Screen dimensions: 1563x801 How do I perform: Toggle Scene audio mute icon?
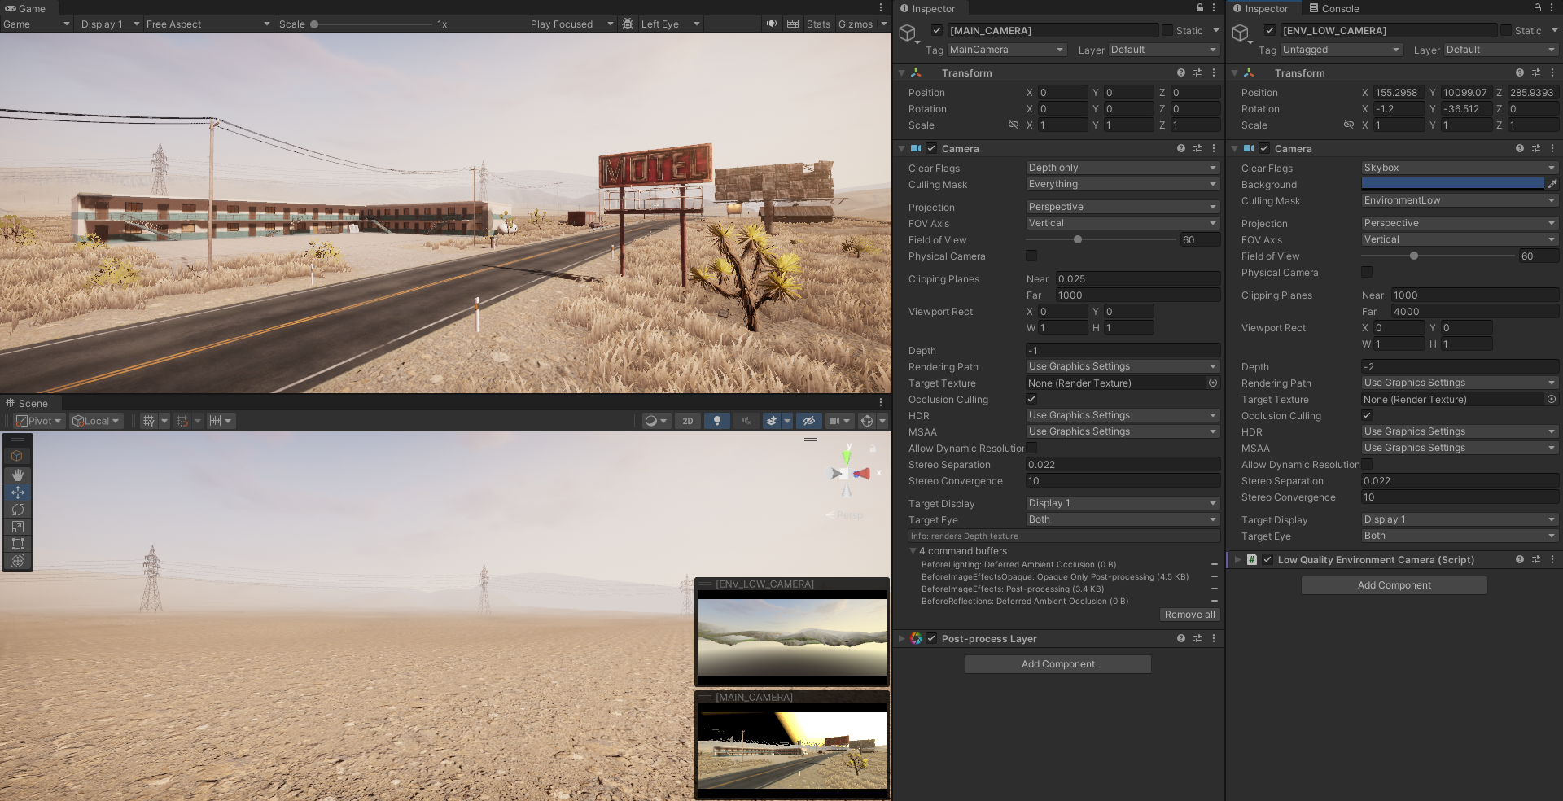click(746, 421)
